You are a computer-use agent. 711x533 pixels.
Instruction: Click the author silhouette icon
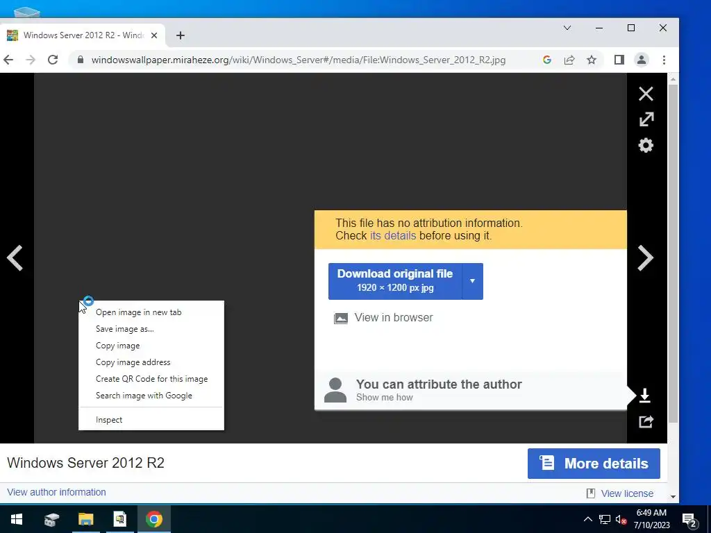click(335, 390)
